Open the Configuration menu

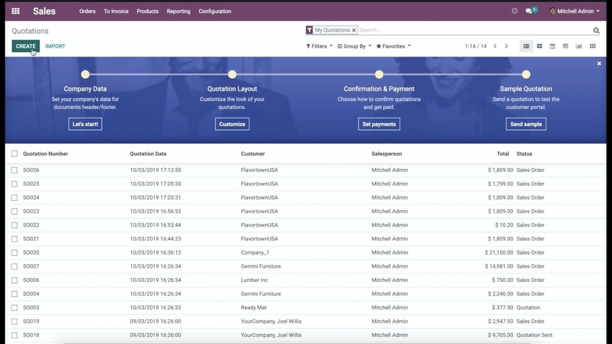pyautogui.click(x=215, y=11)
